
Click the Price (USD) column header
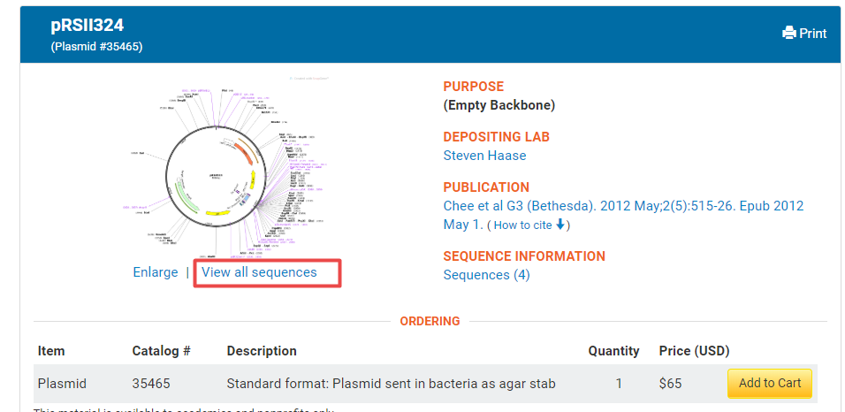pos(694,351)
